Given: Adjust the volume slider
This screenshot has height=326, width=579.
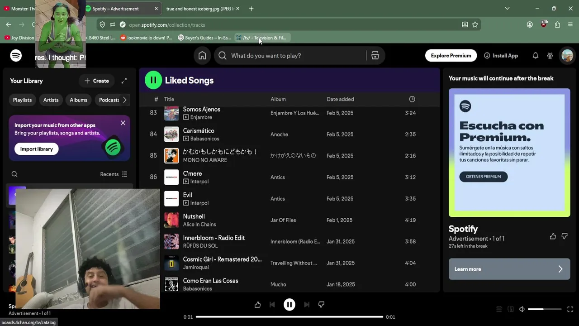Looking at the screenshot, I should 545,309.
